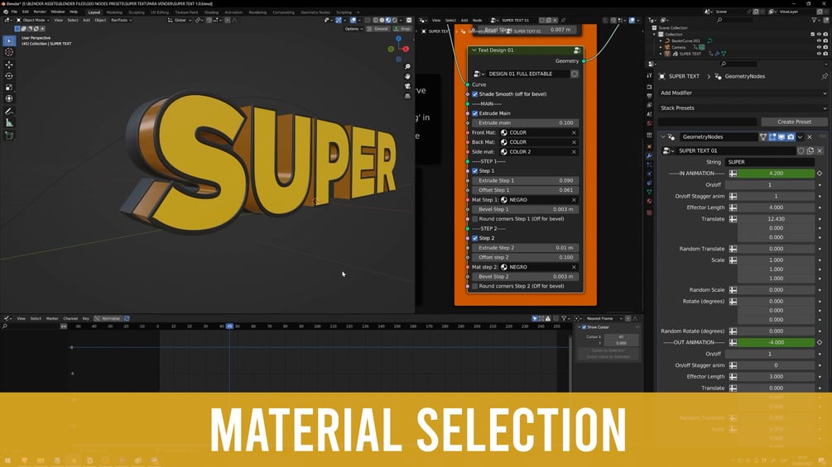Collapse the Text Design 01 node
Viewport: 832px width, 467px height.
tap(474, 50)
